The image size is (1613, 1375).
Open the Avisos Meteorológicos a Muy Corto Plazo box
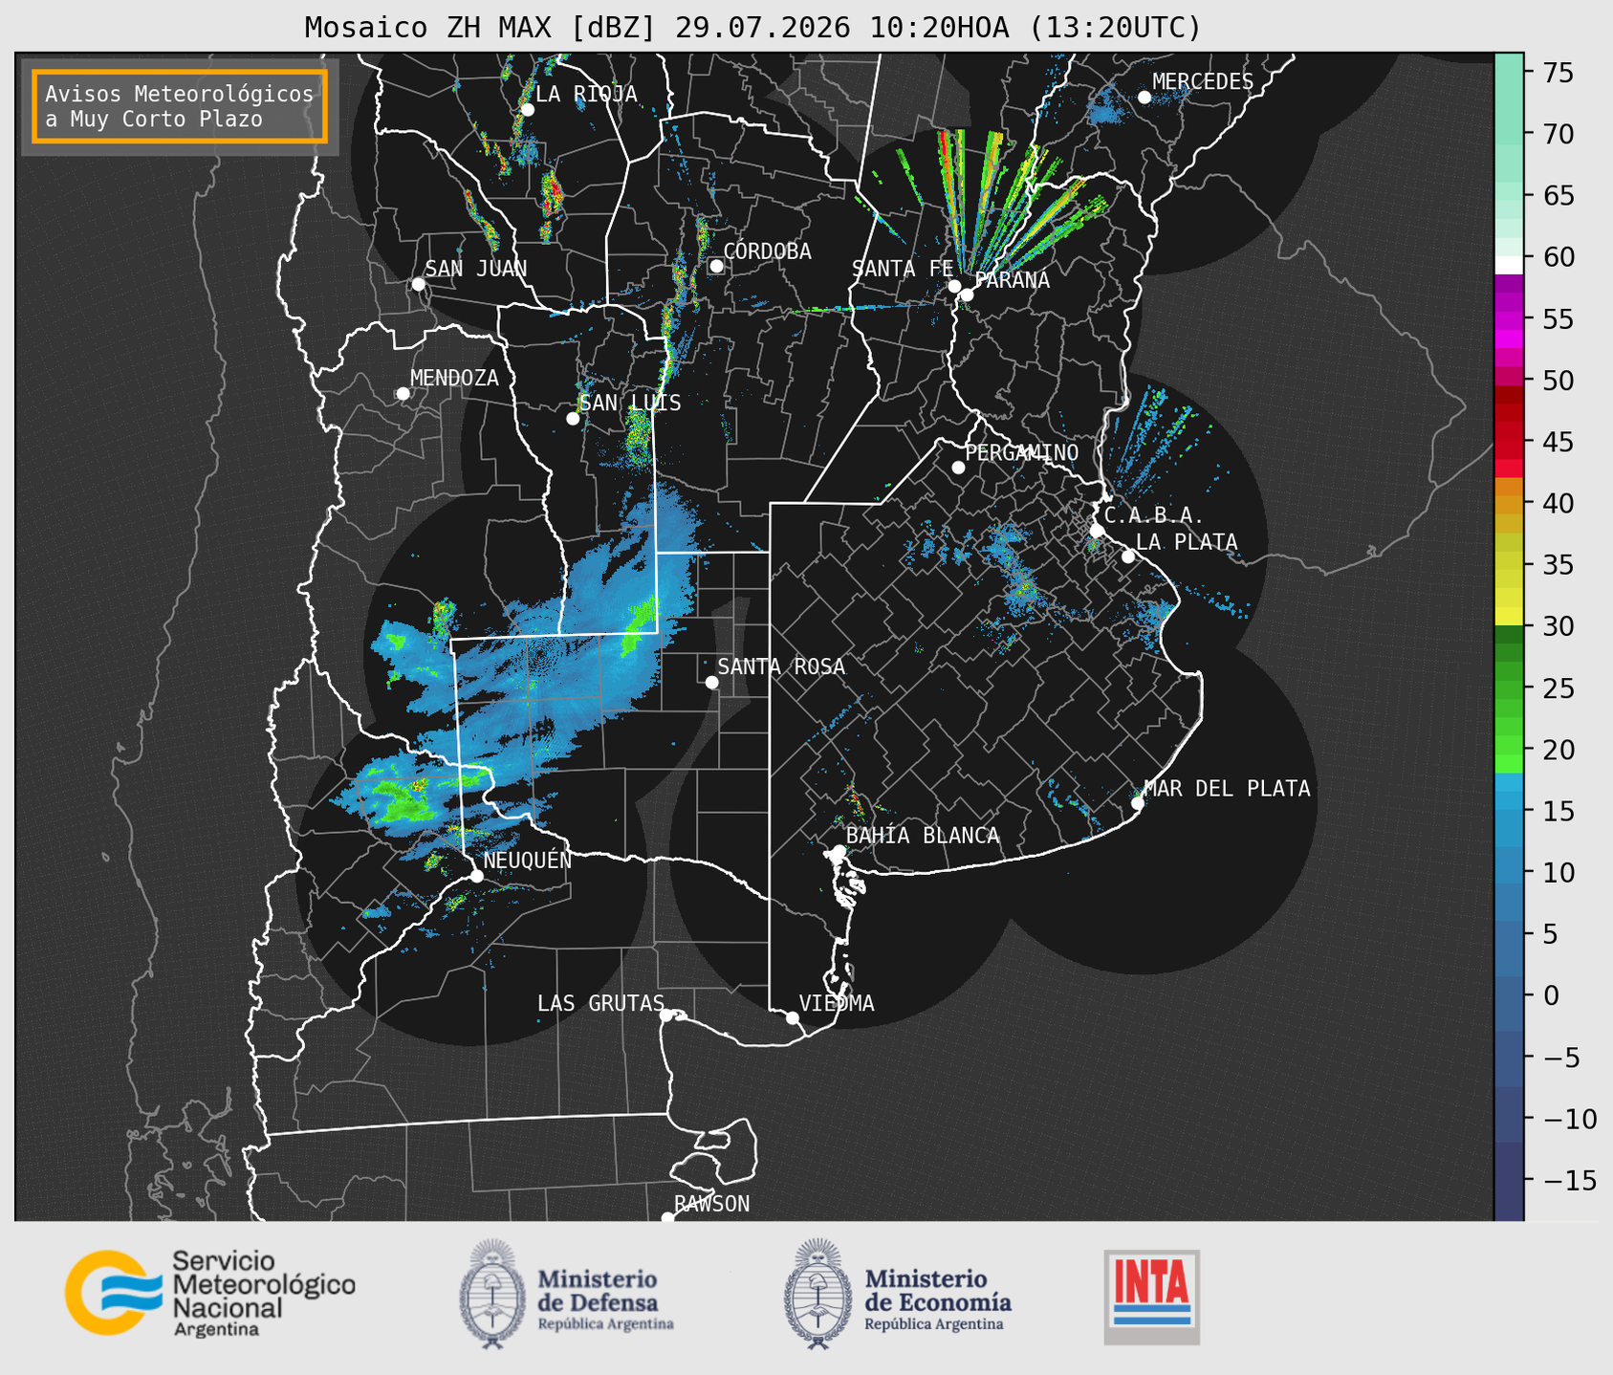coord(180,106)
